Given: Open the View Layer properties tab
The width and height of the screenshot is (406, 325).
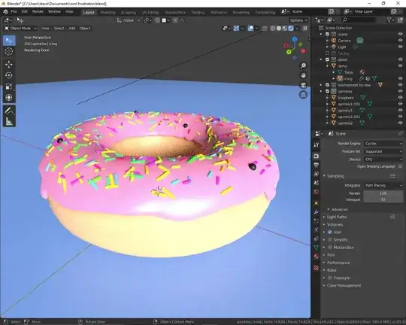Looking at the screenshot, I should pyautogui.click(x=316, y=174).
